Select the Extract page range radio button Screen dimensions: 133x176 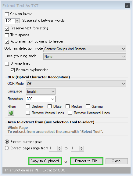tap(7, 148)
